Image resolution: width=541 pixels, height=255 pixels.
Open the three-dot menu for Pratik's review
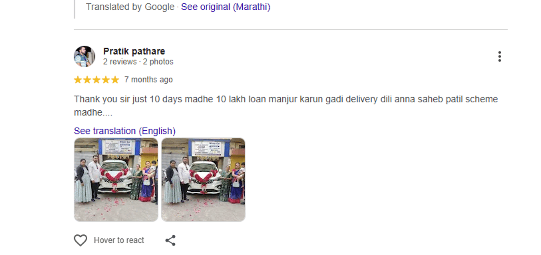(499, 57)
